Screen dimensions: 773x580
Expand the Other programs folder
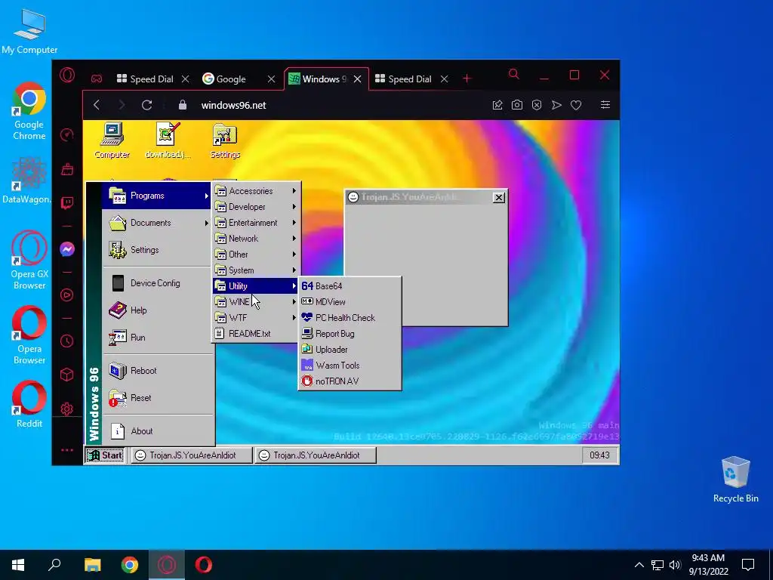[256, 254]
